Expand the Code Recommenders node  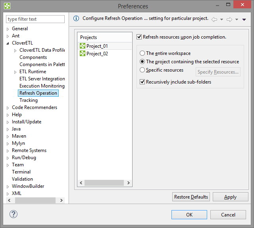pyautogui.click(x=8, y=108)
